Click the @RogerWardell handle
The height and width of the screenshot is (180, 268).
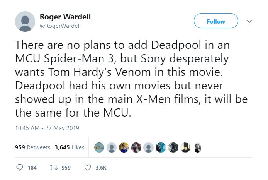tap(60, 26)
